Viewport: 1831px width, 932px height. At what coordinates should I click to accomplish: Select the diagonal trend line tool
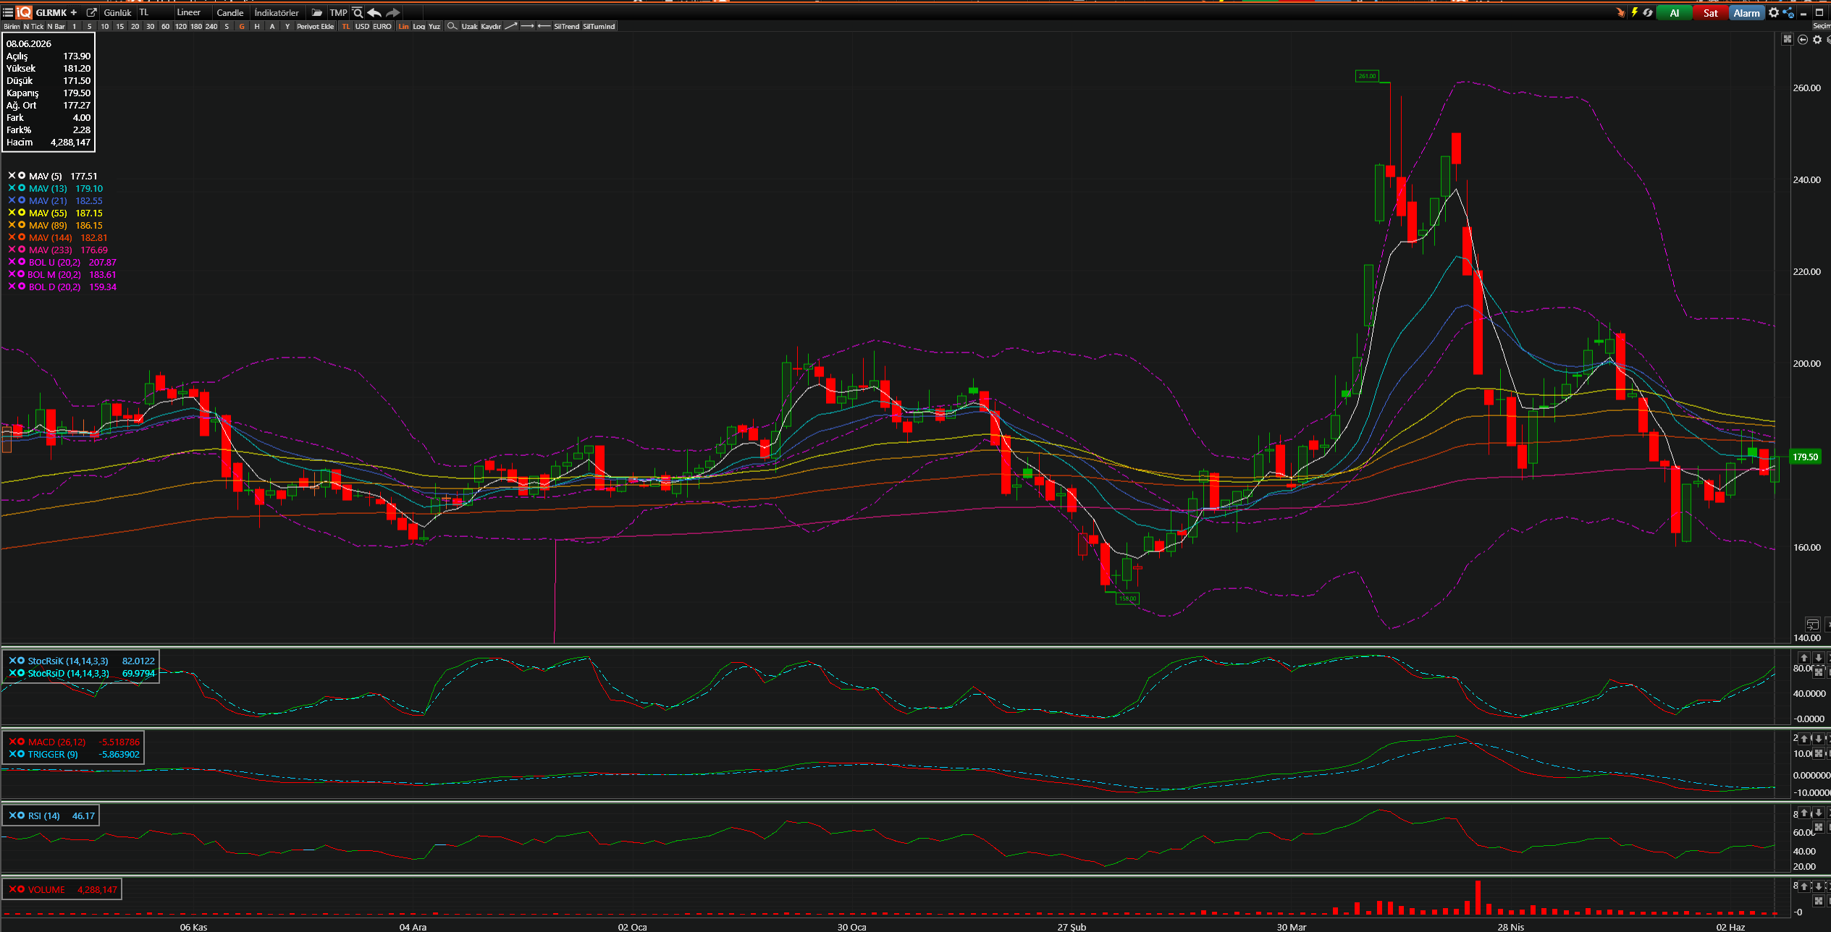point(510,26)
